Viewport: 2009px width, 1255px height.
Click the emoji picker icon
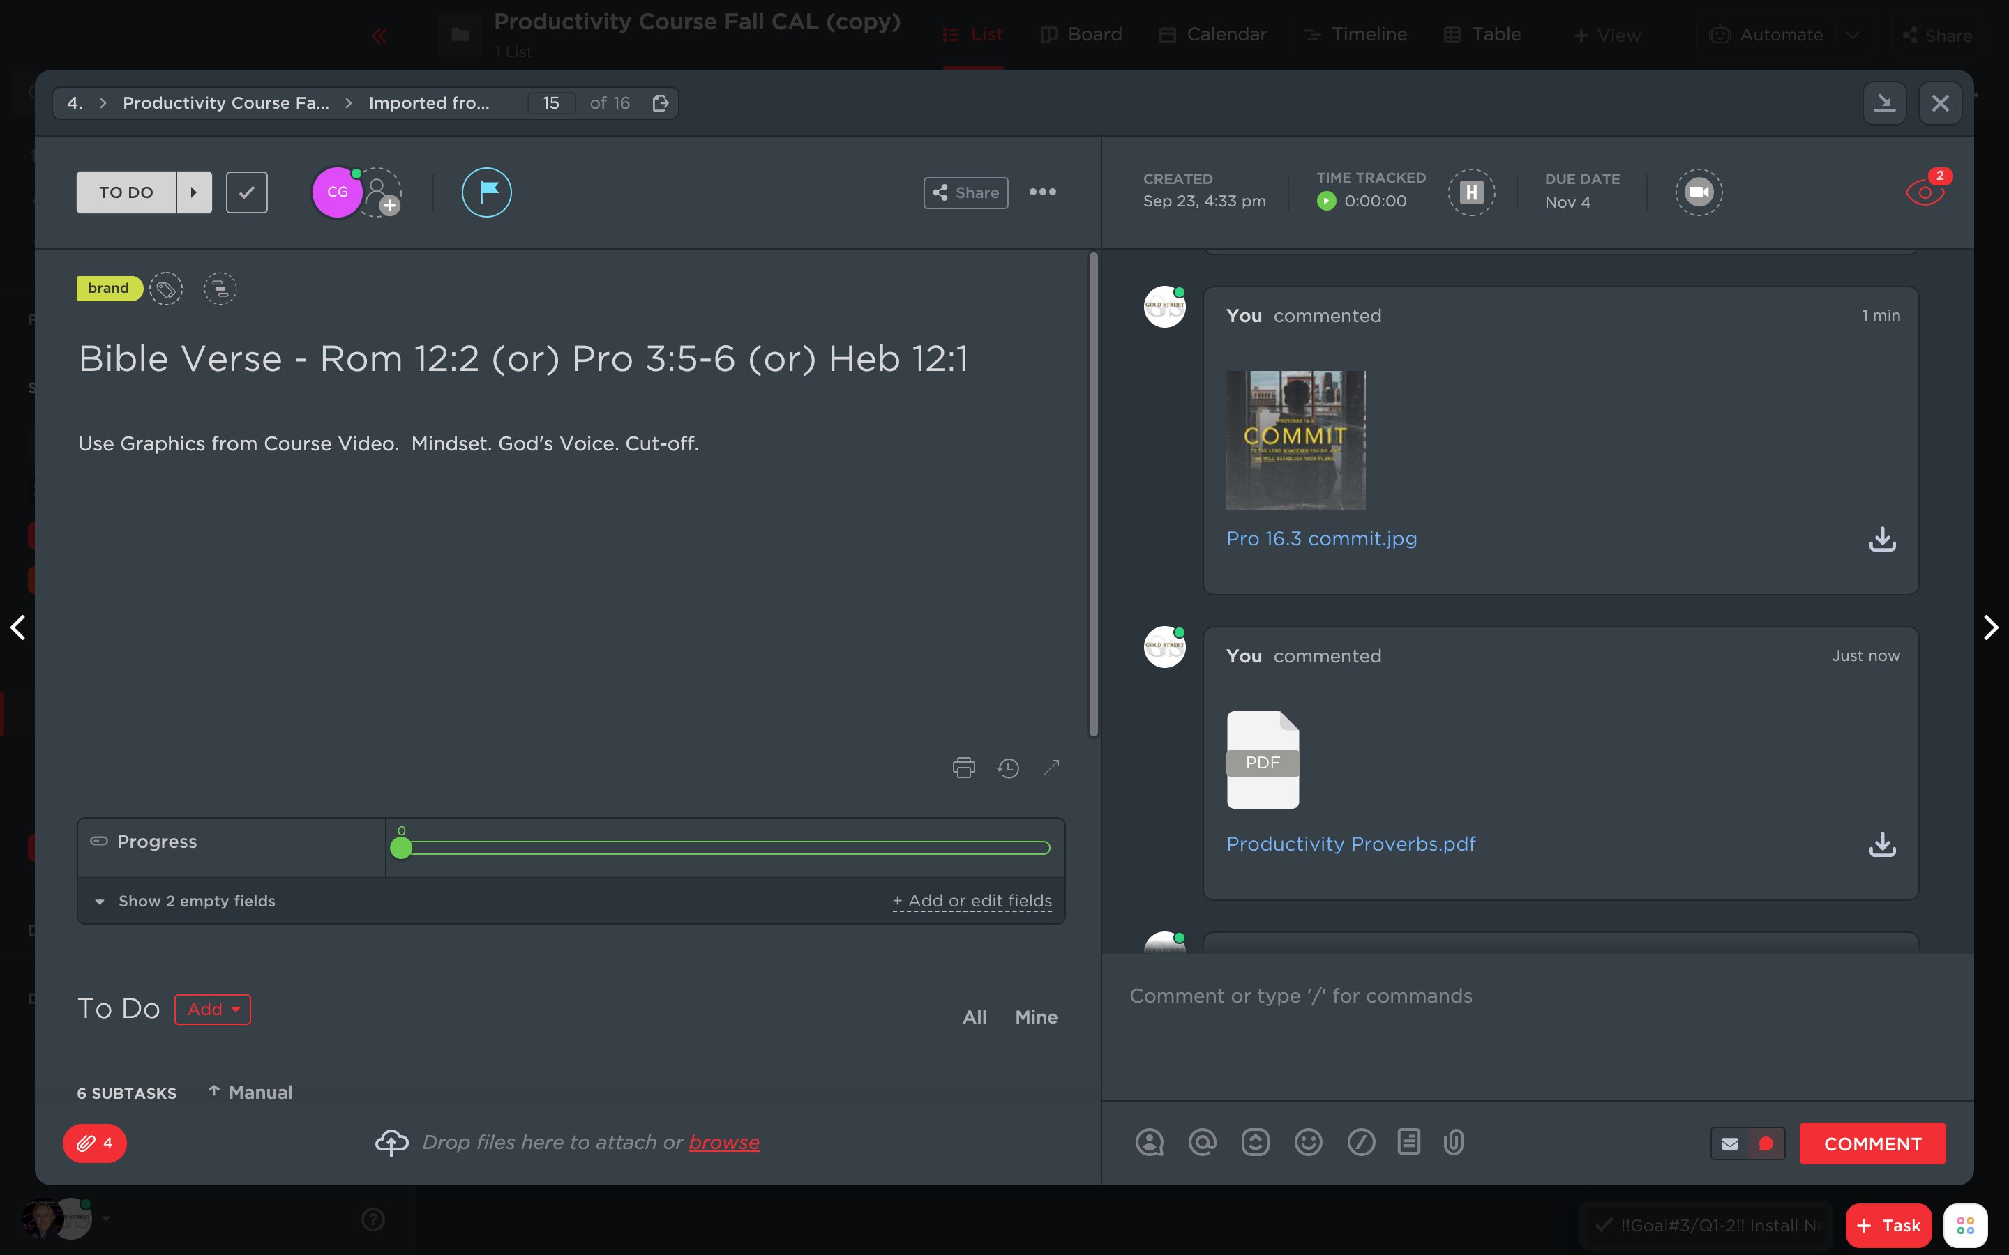(1307, 1143)
